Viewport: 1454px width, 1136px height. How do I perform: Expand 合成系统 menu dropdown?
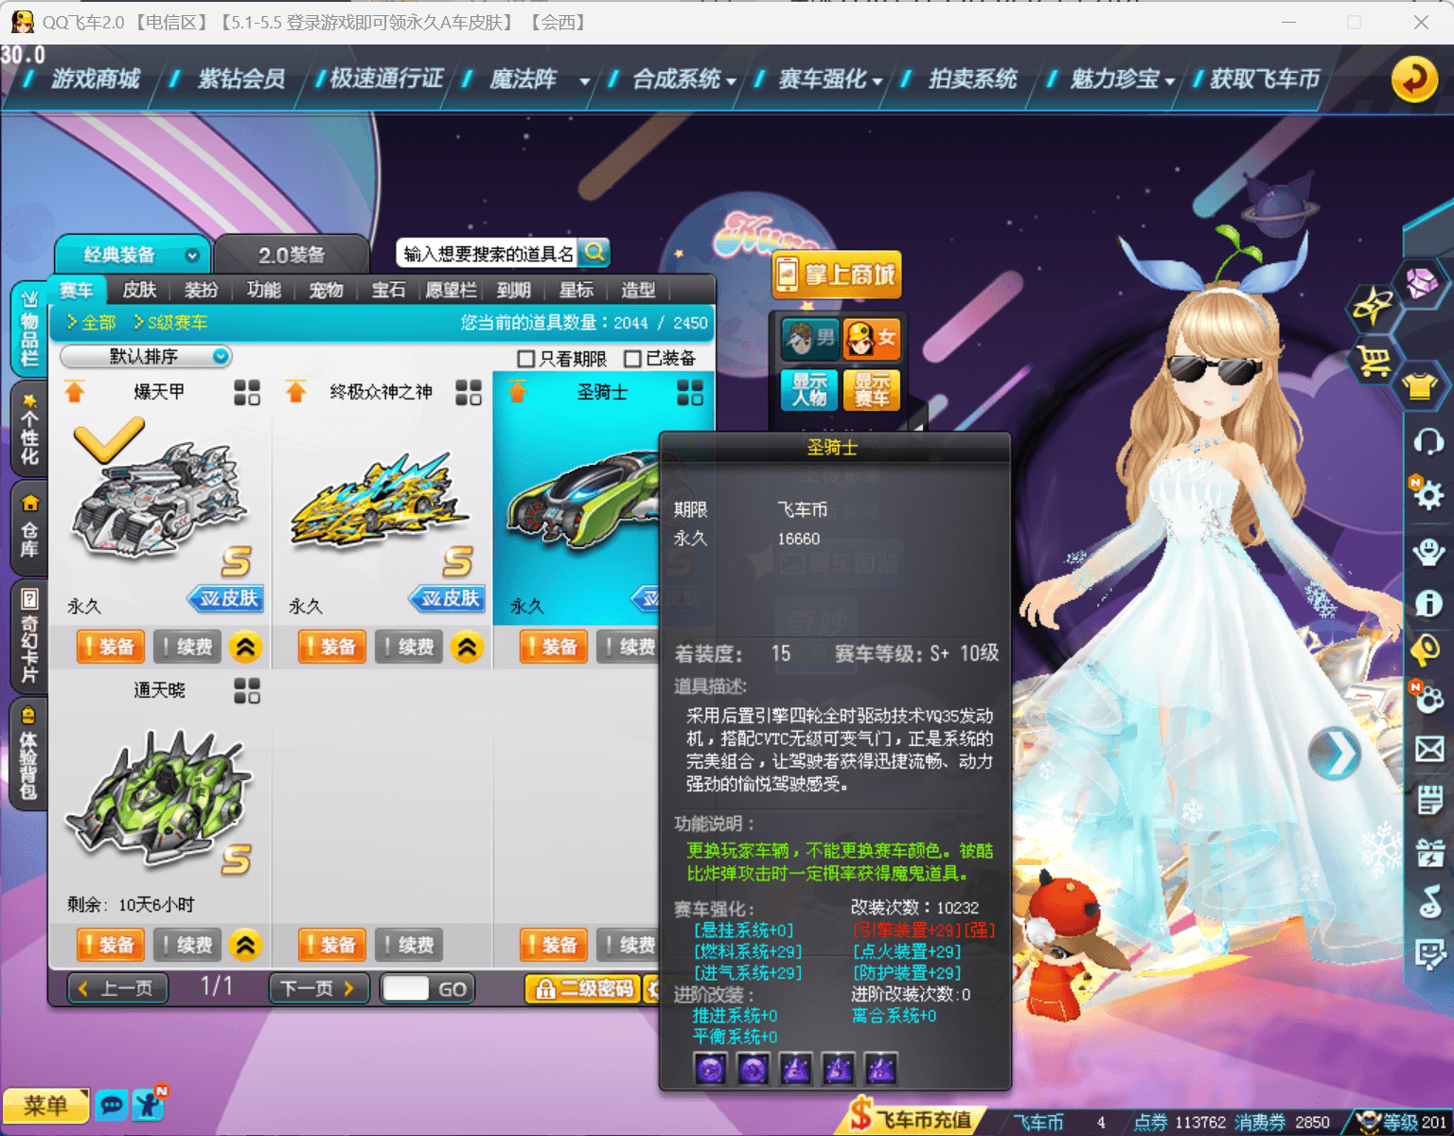(731, 81)
